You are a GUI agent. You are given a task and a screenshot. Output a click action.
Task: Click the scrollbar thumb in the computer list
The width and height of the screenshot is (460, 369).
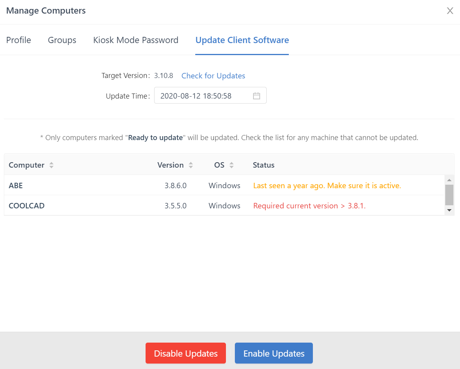pyautogui.click(x=450, y=195)
